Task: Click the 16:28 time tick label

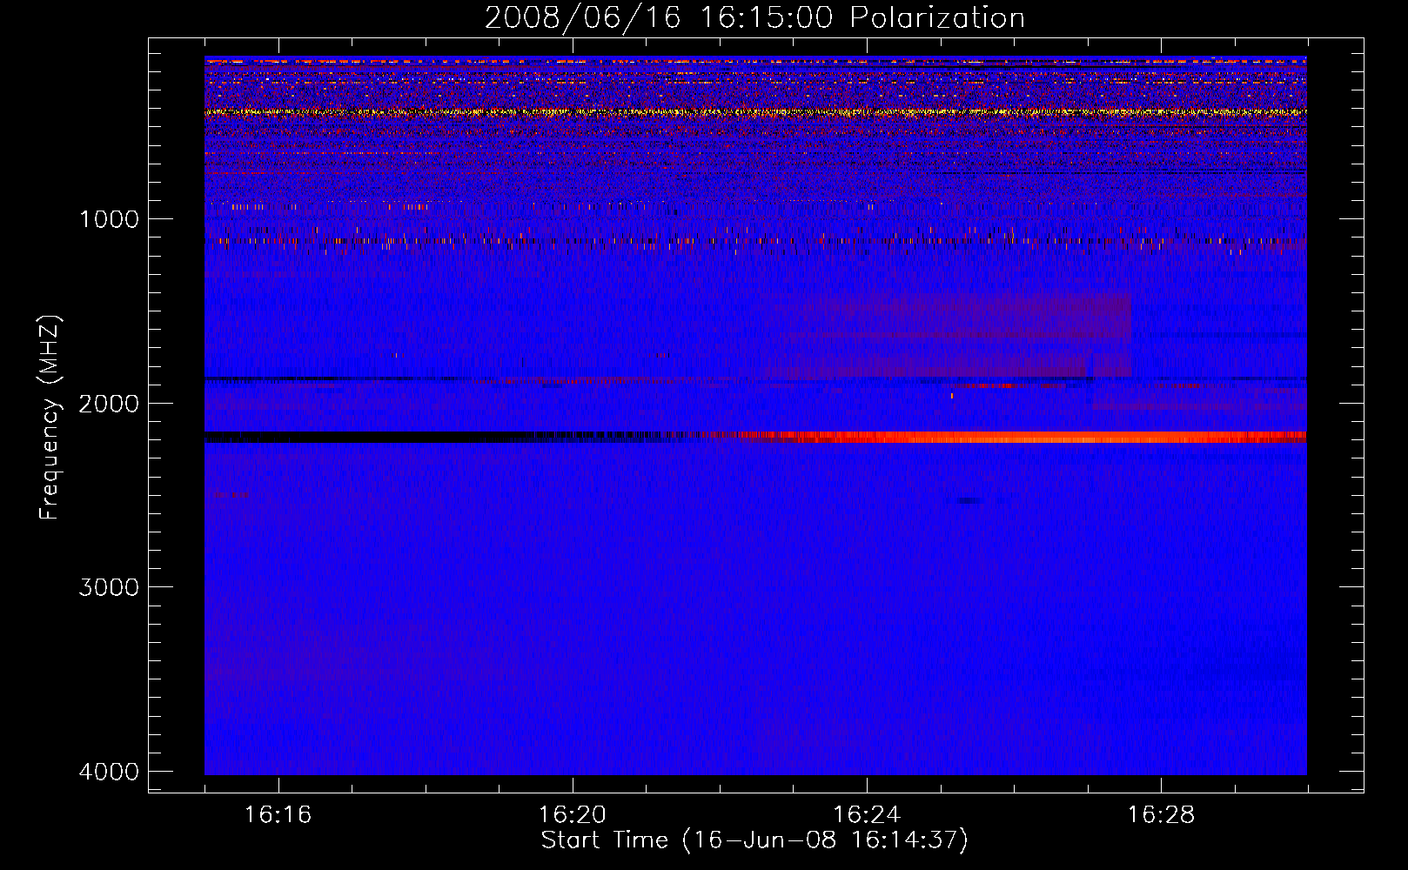Action: (1161, 815)
